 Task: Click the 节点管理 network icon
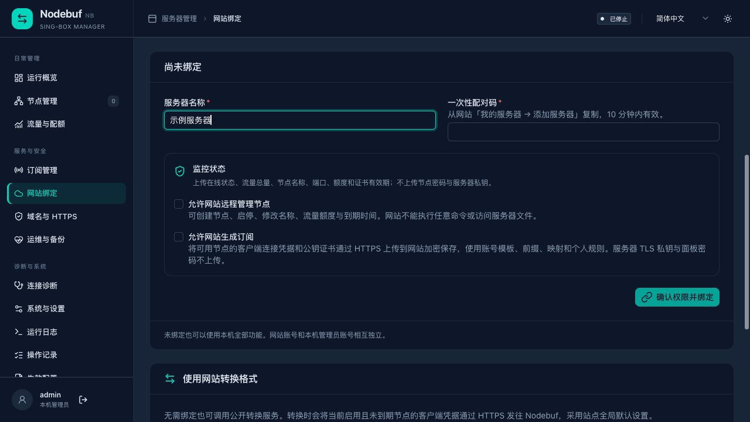(x=19, y=101)
